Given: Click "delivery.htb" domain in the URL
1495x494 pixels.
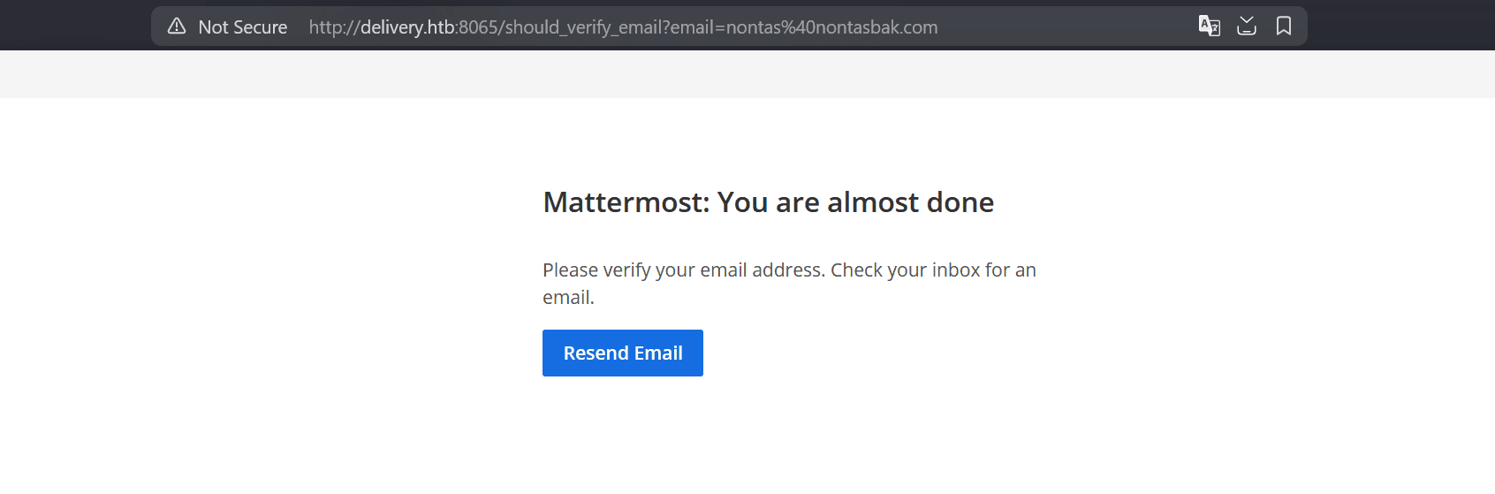Looking at the screenshot, I should click(407, 27).
